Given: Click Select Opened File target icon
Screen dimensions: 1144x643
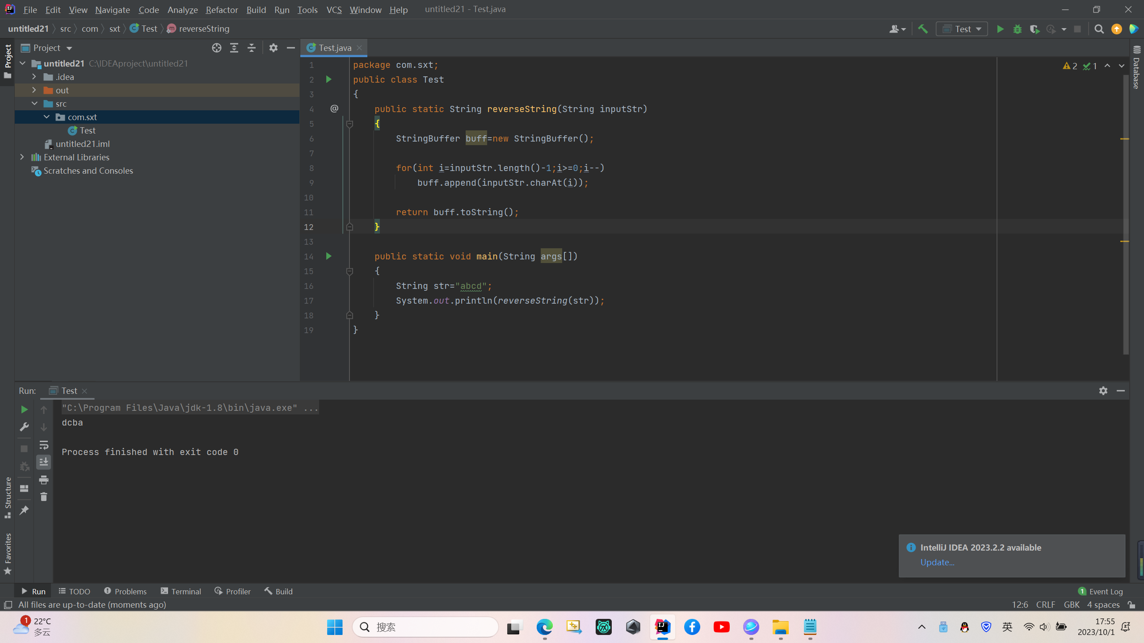Looking at the screenshot, I should pyautogui.click(x=217, y=48).
